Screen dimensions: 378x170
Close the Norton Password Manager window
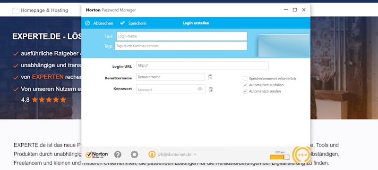[304, 10]
